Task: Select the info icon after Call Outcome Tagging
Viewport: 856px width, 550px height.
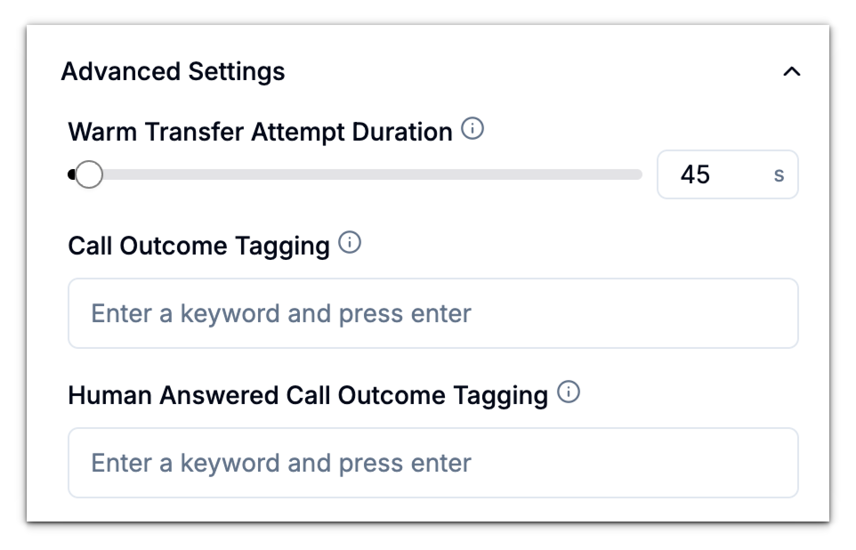Action: [350, 243]
